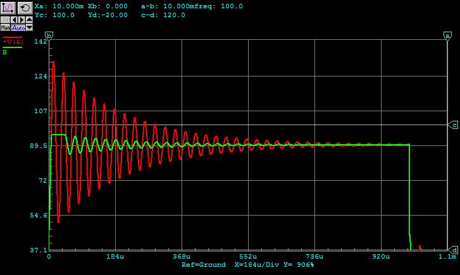Click the 89.5 Y-axis value
The image size is (460, 275).
(39, 145)
